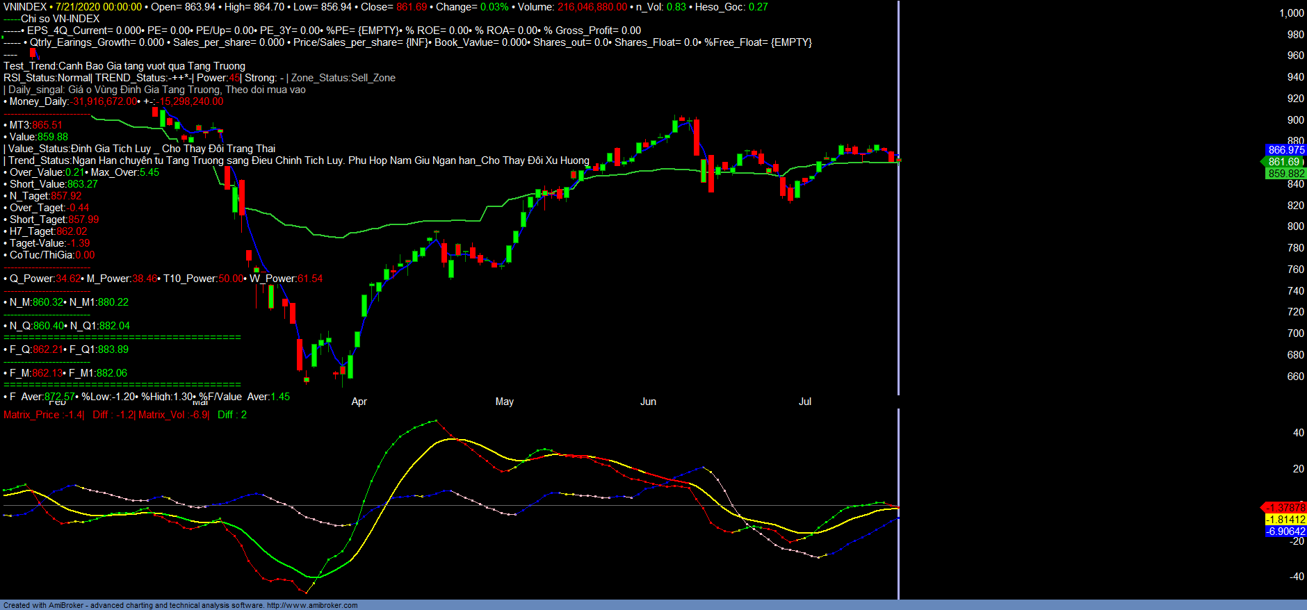Viewport: 1307px width, 610px height.
Task: Click the blue 866.975 price tag
Action: pos(1285,150)
